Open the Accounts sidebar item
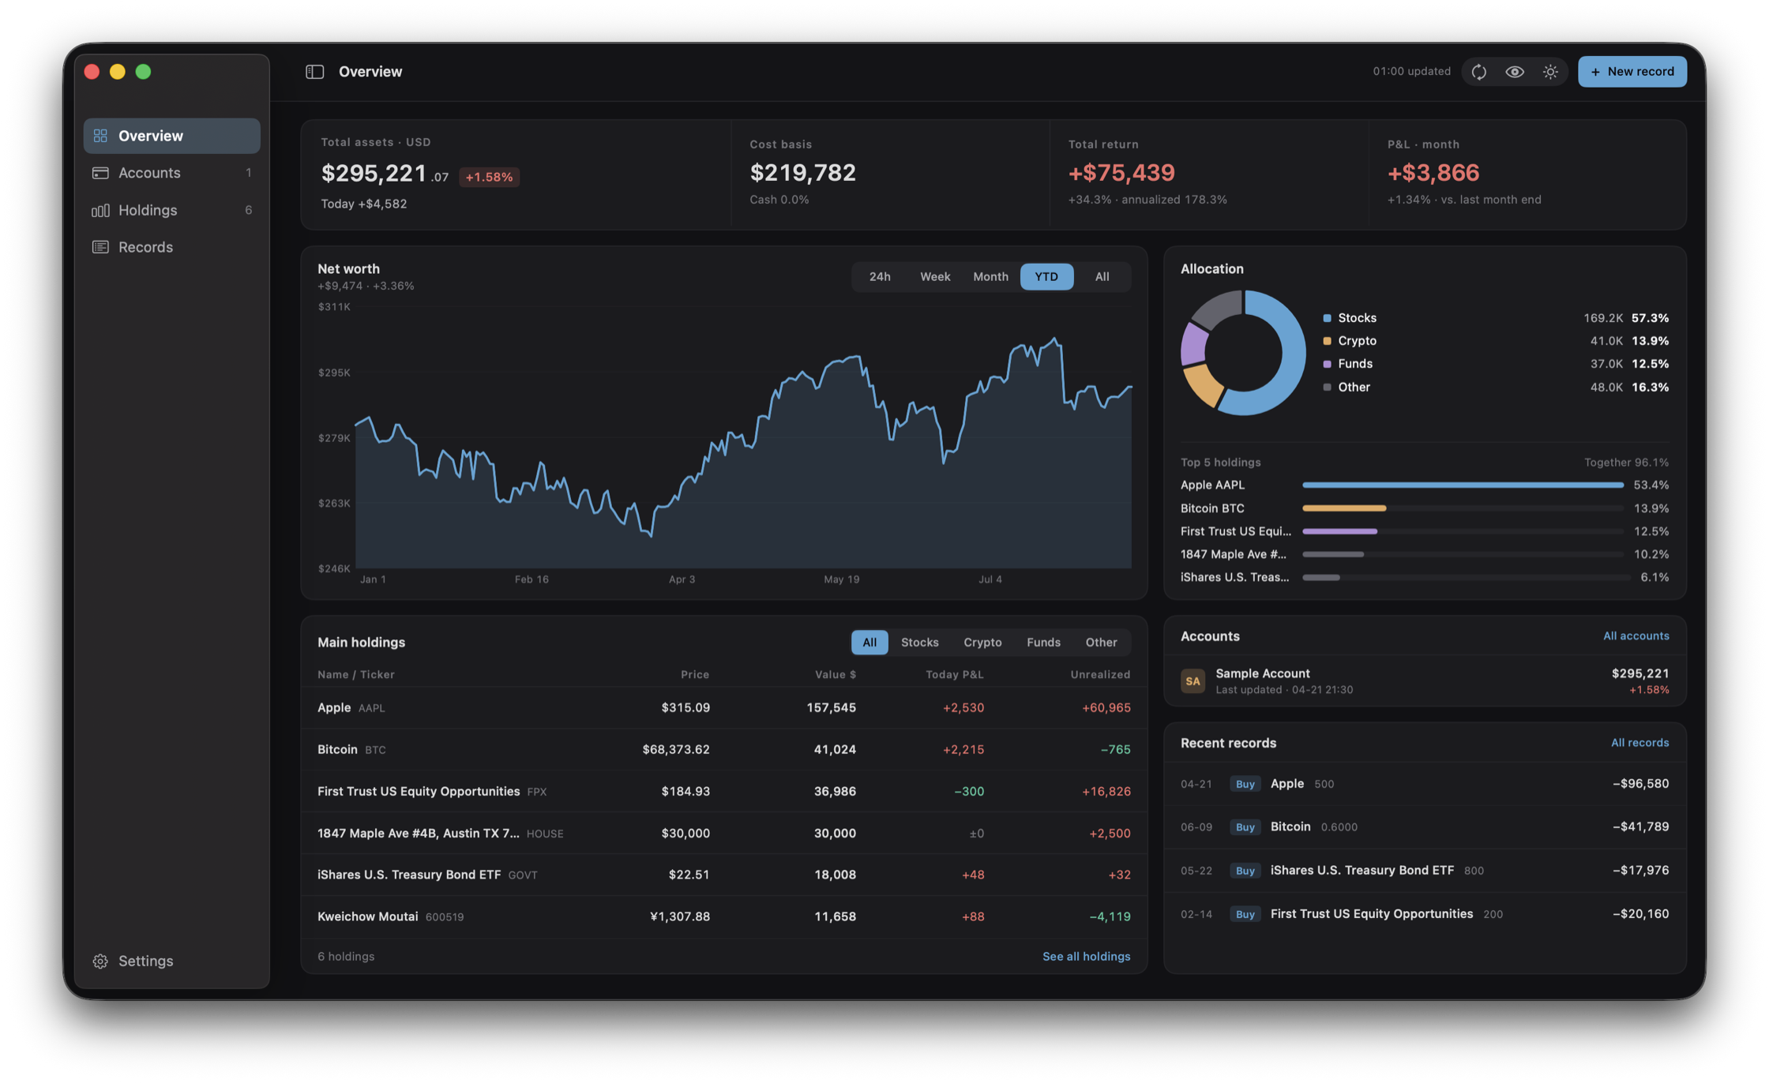Image resolution: width=1769 pixels, height=1083 pixels. [x=171, y=173]
